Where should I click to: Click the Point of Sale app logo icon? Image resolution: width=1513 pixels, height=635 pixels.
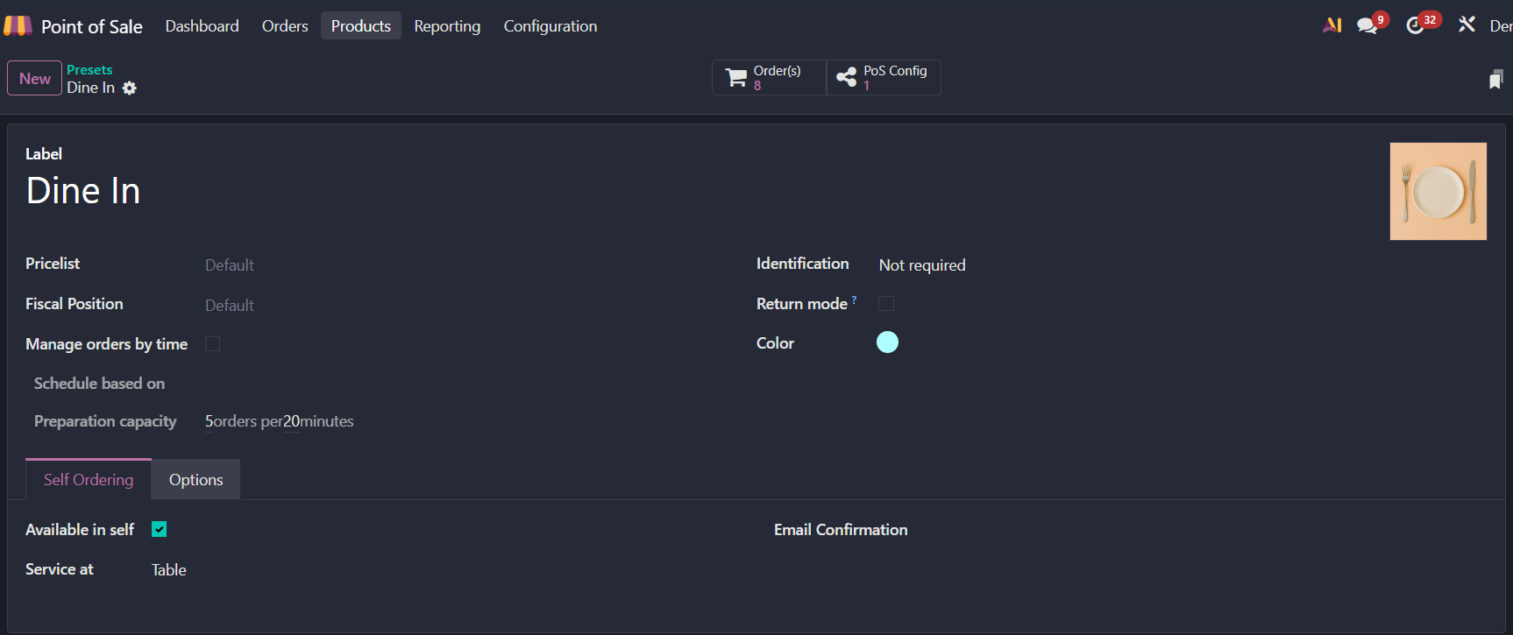18,26
